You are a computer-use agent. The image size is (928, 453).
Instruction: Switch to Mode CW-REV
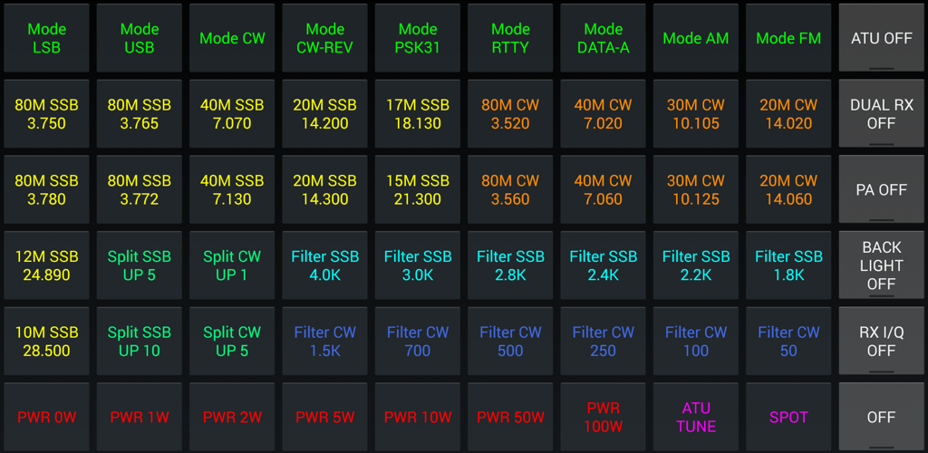[325, 38]
